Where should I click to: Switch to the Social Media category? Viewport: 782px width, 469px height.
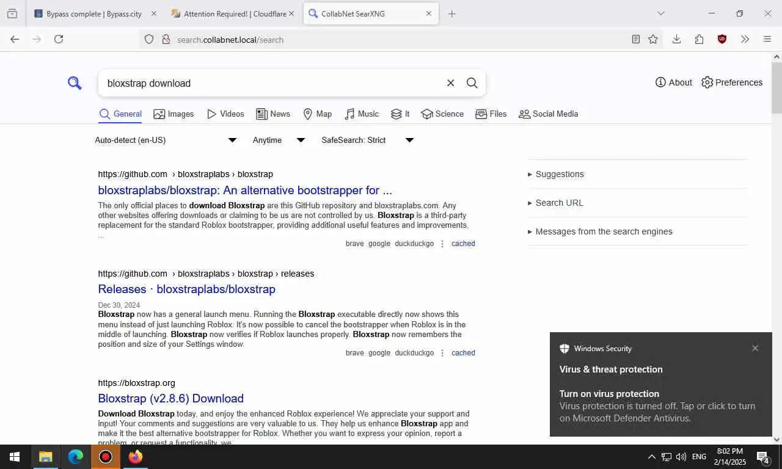coord(548,114)
